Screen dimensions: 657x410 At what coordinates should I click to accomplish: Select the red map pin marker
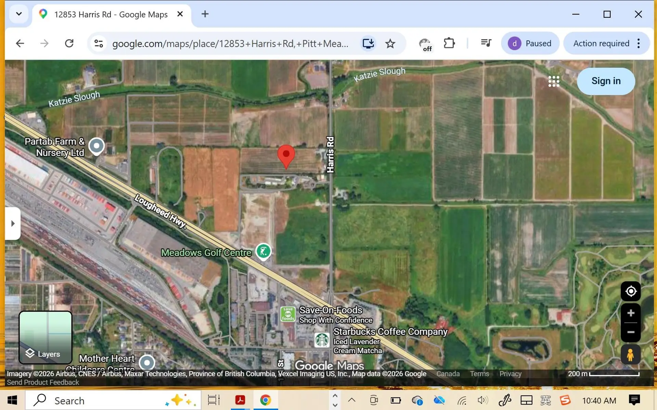tap(286, 157)
